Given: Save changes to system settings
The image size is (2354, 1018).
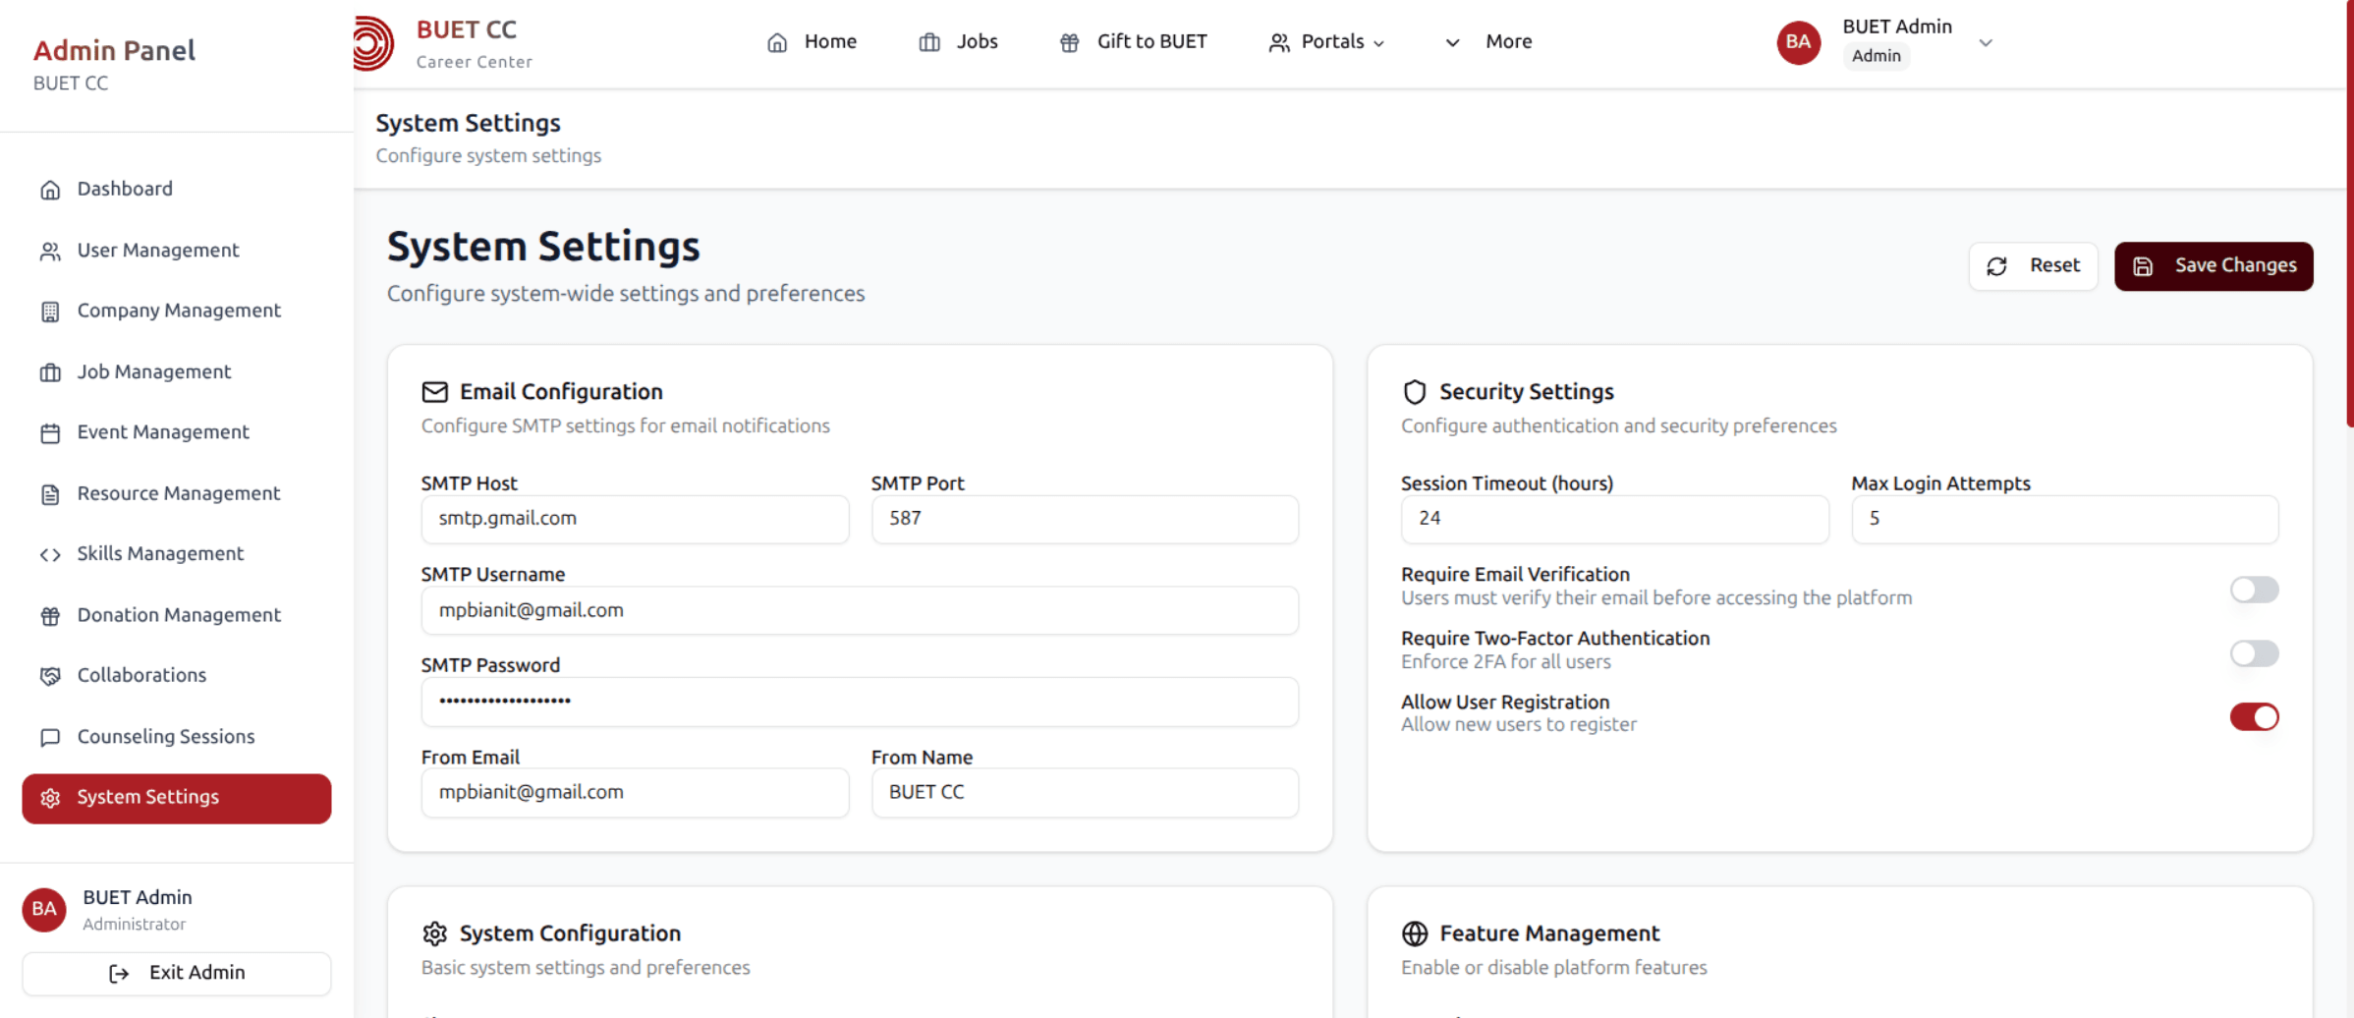Looking at the screenshot, I should point(2214,265).
